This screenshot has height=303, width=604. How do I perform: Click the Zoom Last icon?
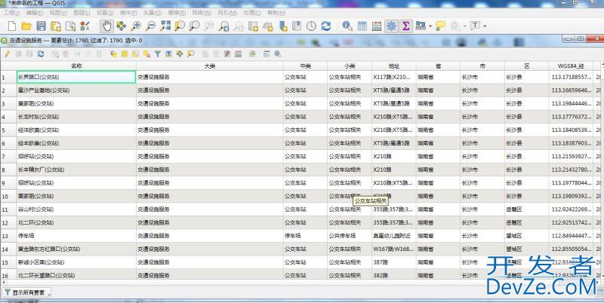(223, 26)
